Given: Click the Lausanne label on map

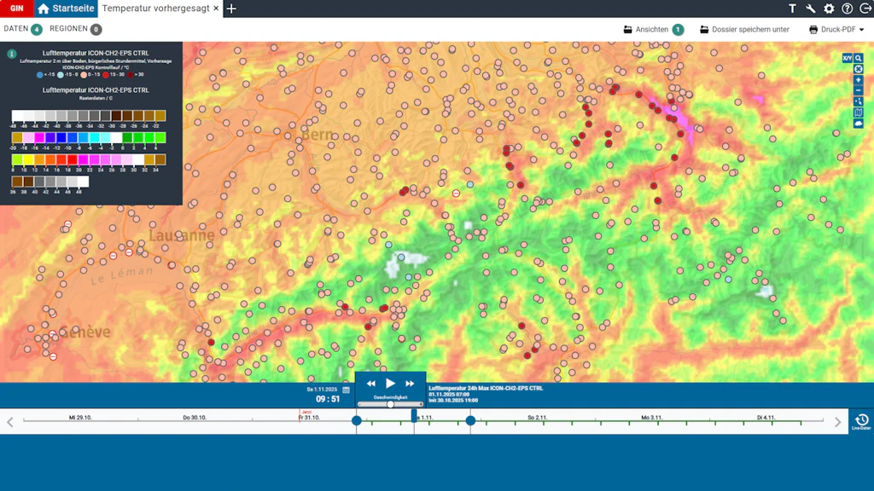Looking at the screenshot, I should [181, 235].
